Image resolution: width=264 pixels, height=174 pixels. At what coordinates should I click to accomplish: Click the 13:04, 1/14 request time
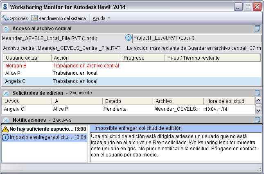217,109
